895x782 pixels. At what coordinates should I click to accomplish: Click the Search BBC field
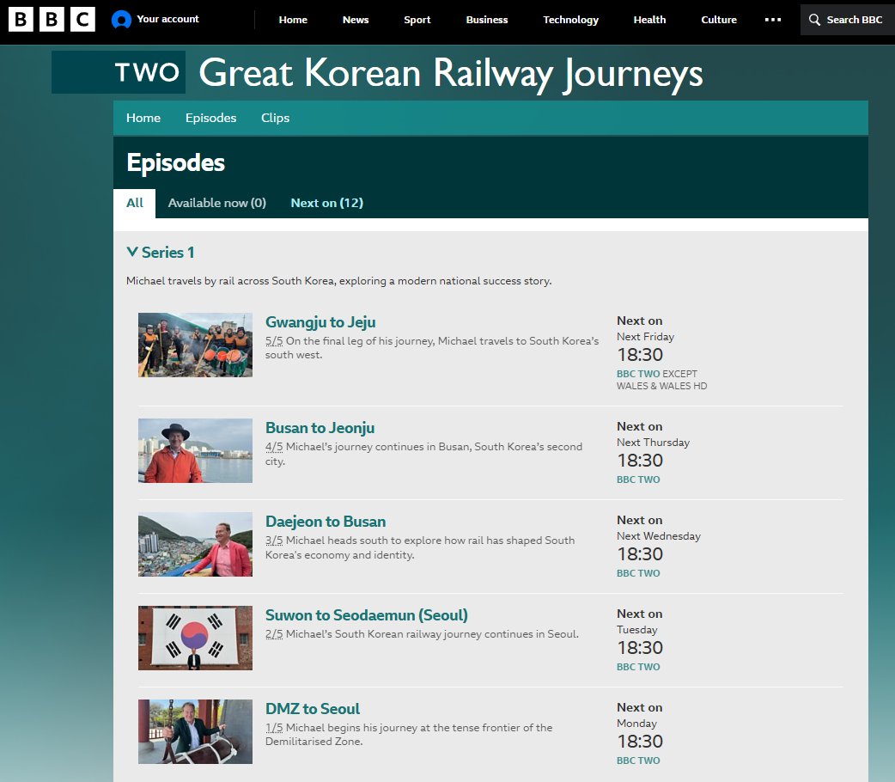tap(848, 20)
